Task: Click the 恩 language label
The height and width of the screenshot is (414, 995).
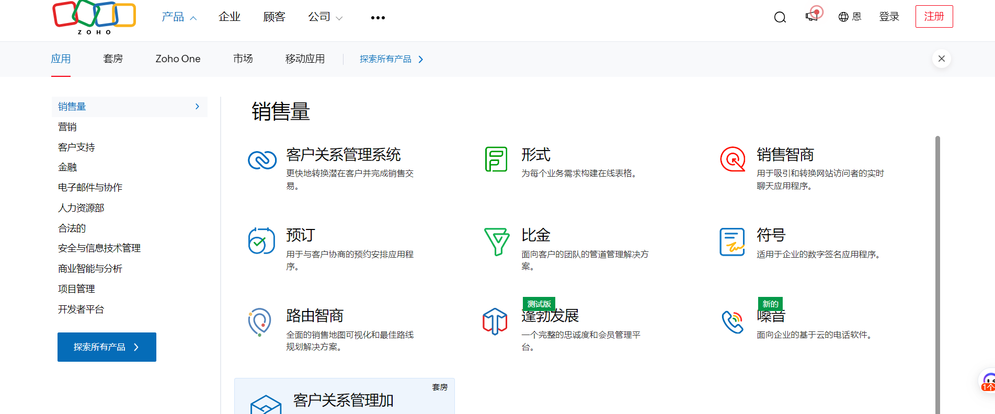Action: point(856,17)
